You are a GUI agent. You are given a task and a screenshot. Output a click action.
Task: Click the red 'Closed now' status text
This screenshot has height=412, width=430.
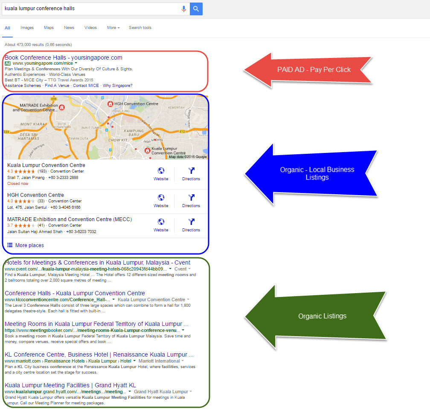tap(18, 184)
